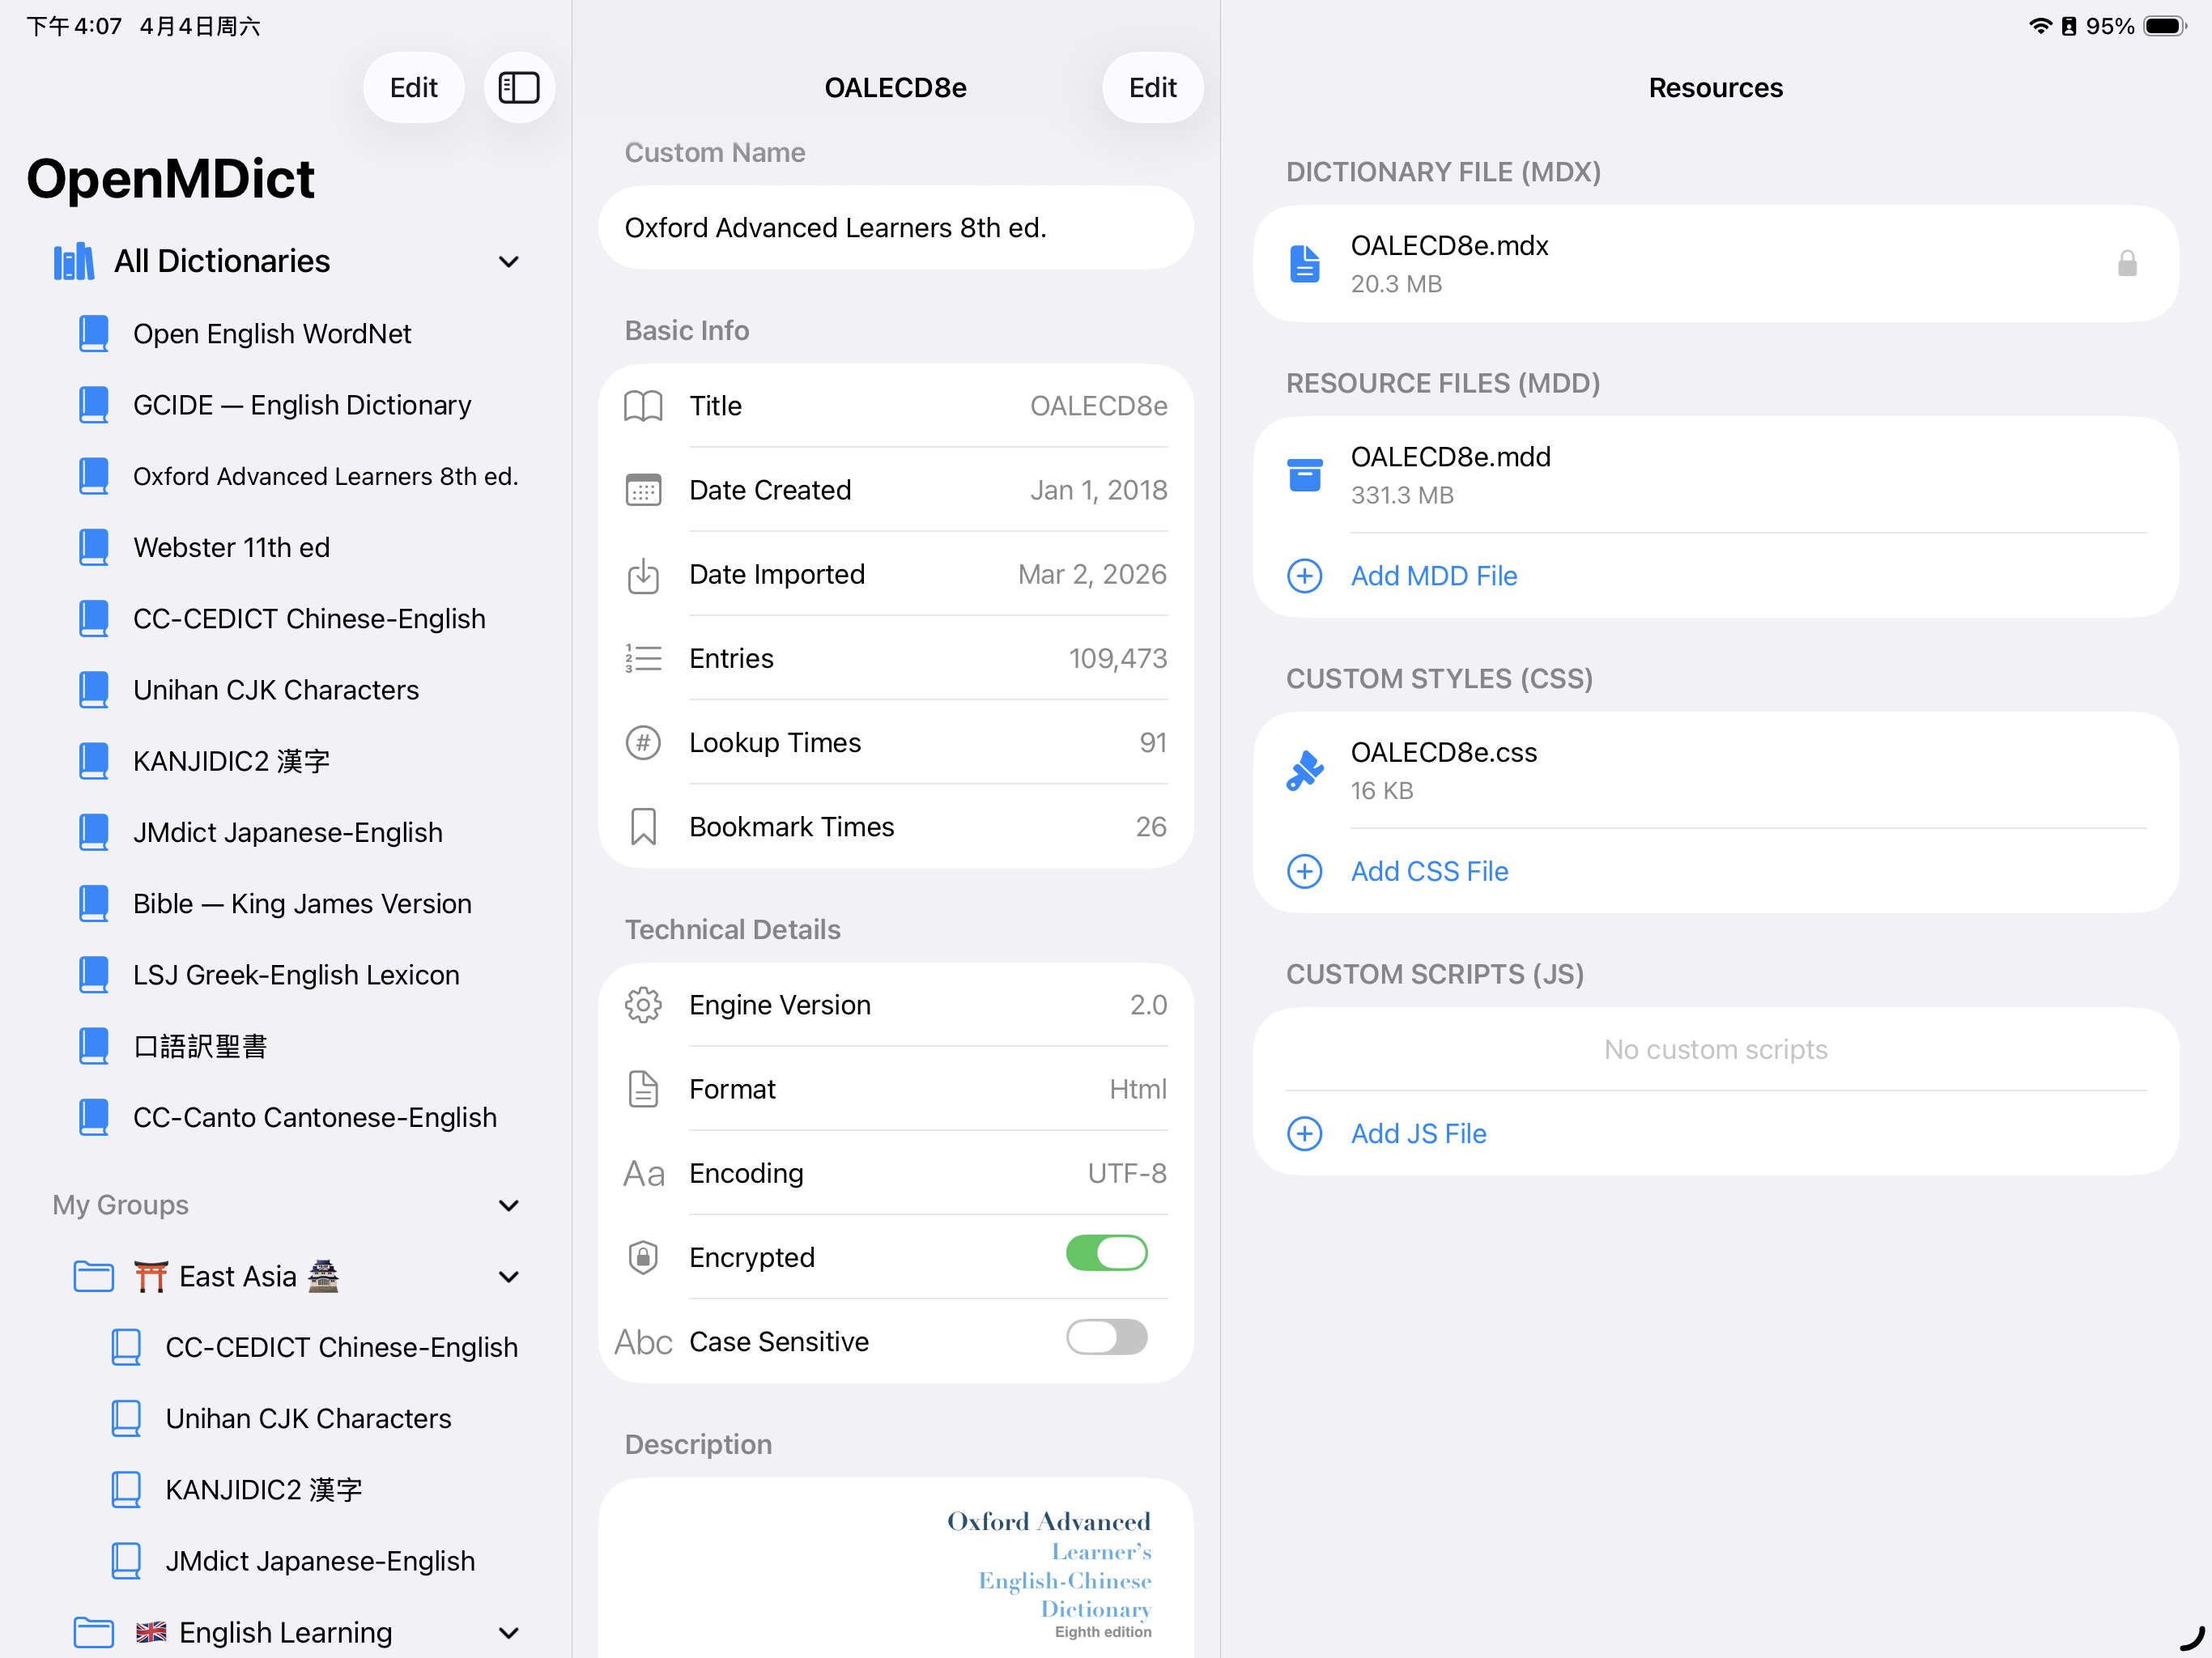
Task: Enable the Case Sensitive switch
Action: [x=1106, y=1338]
